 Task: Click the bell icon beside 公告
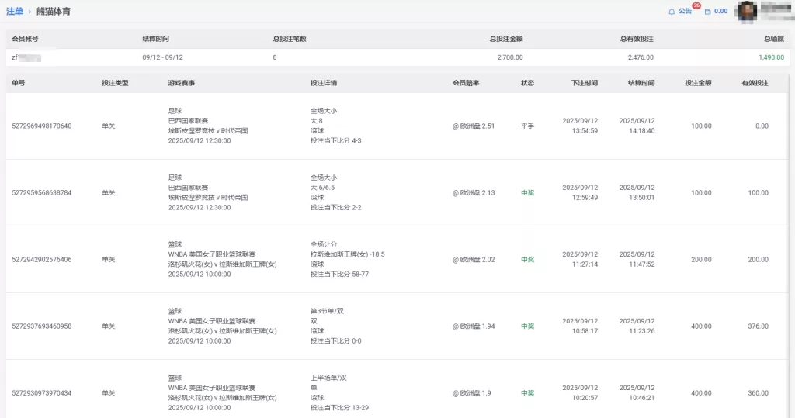tap(672, 12)
